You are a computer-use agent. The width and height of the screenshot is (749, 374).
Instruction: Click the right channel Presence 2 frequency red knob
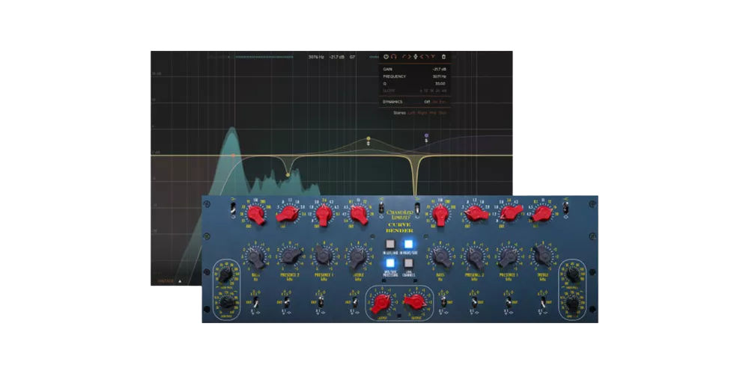(x=476, y=213)
